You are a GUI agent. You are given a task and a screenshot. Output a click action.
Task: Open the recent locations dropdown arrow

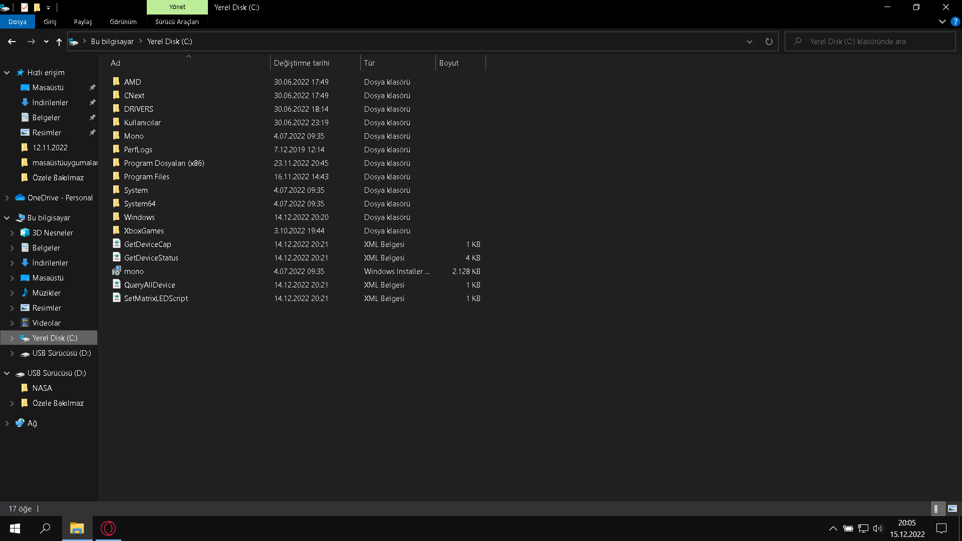pos(46,42)
